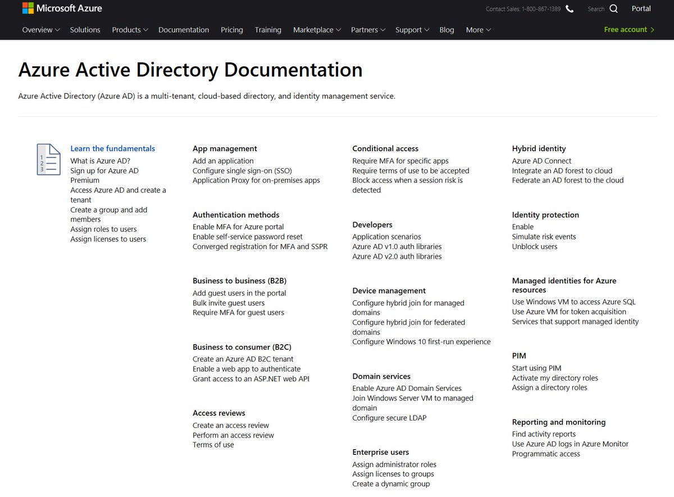Click the green Free account link
674x497 pixels.
click(x=629, y=29)
